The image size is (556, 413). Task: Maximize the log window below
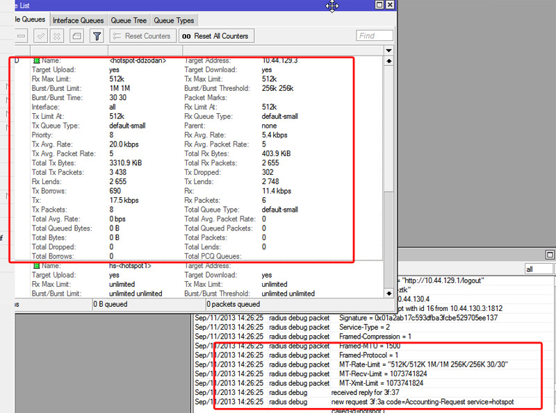pos(550,255)
